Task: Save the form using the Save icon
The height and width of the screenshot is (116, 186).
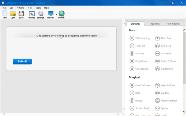Action: (x=21, y=14)
